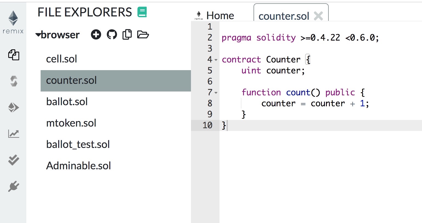Create a new file with plus icon
Viewport: 422px width, 223px height.
point(96,35)
